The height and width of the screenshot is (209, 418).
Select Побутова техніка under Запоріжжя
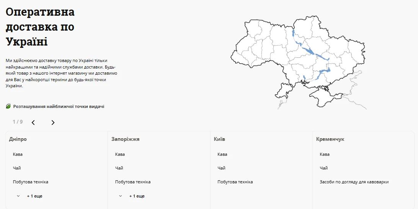point(133,182)
